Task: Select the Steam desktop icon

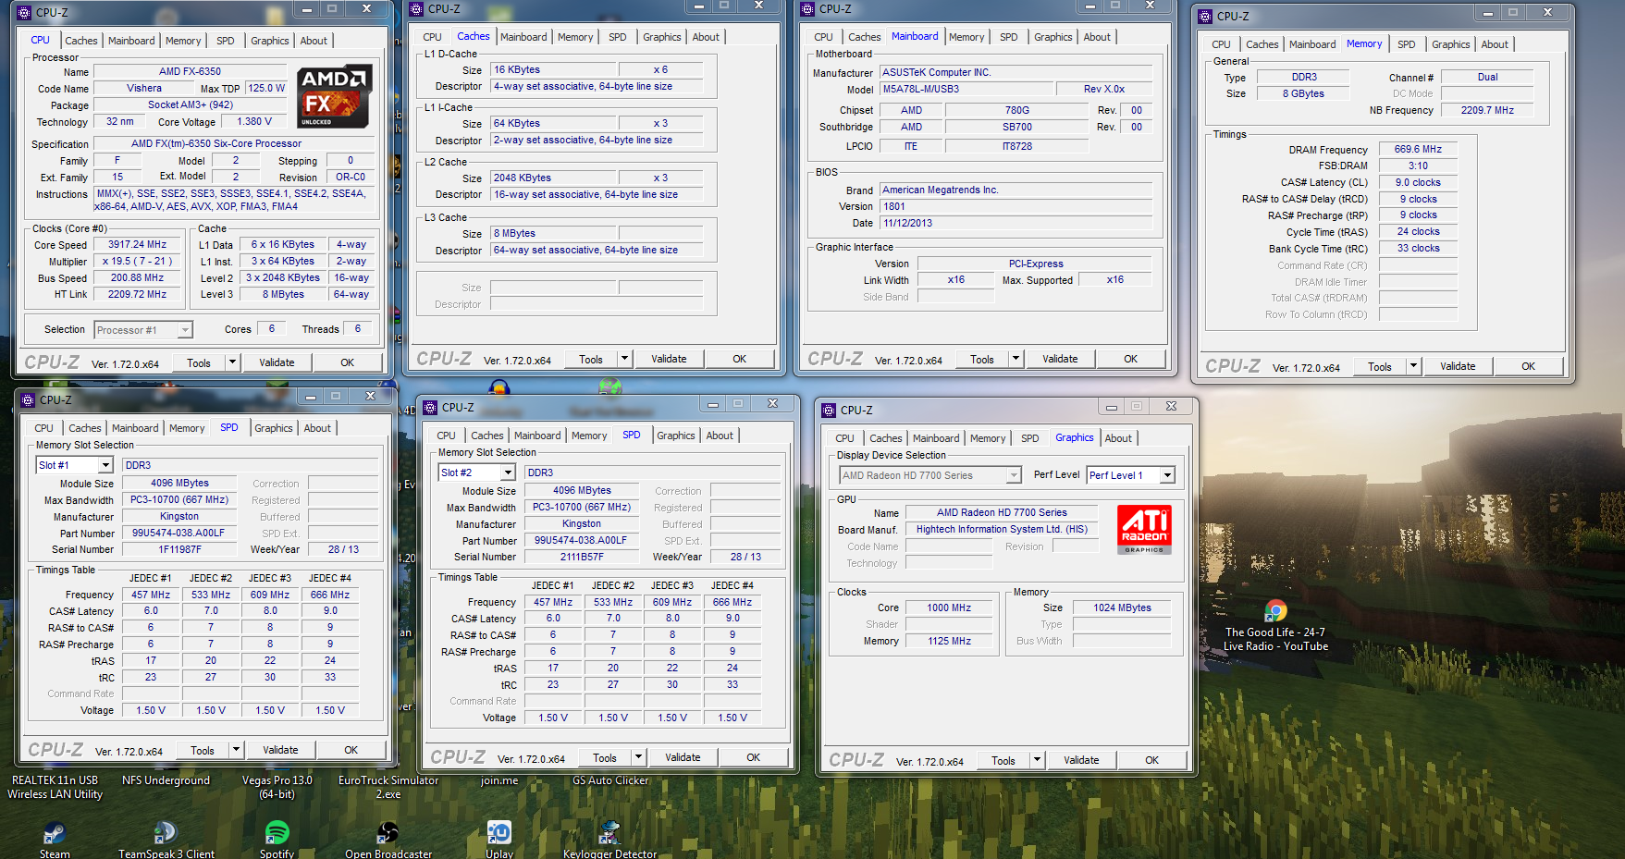Action: 55,840
